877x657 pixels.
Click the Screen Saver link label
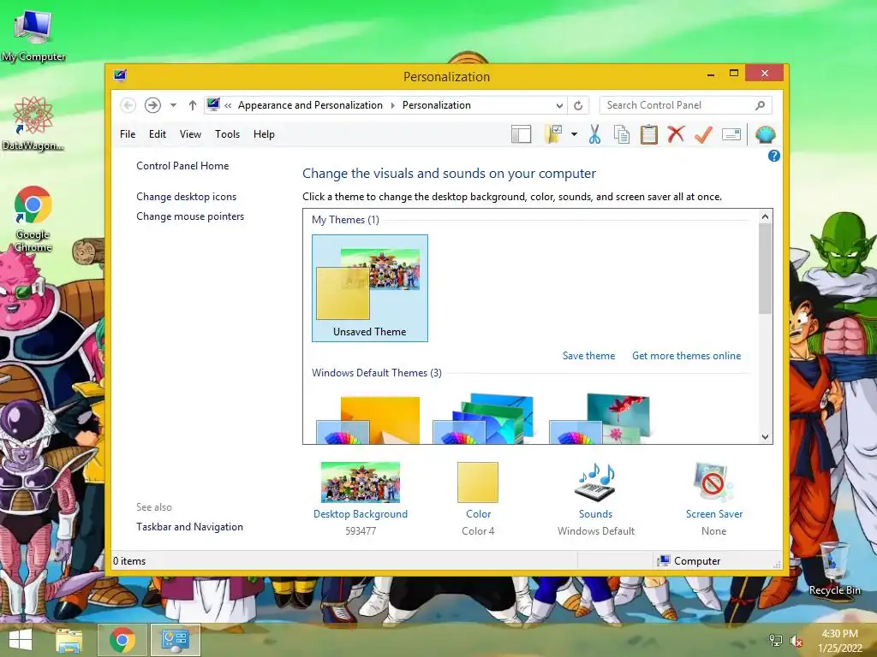[x=713, y=514]
